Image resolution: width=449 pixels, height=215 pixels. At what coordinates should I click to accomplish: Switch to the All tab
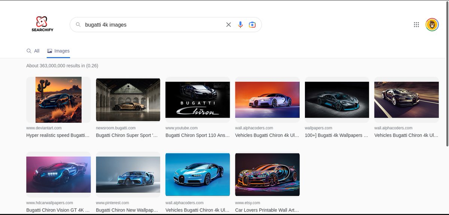pyautogui.click(x=33, y=51)
